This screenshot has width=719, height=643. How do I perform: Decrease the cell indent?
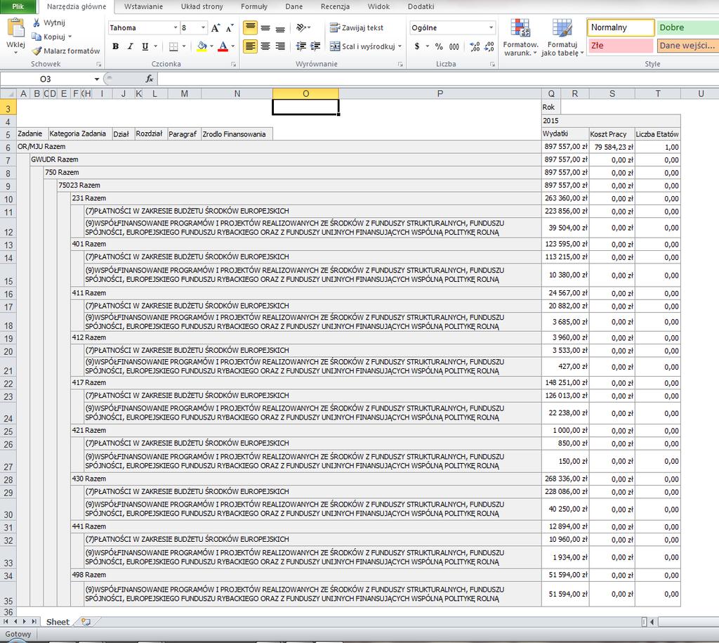pyautogui.click(x=301, y=46)
